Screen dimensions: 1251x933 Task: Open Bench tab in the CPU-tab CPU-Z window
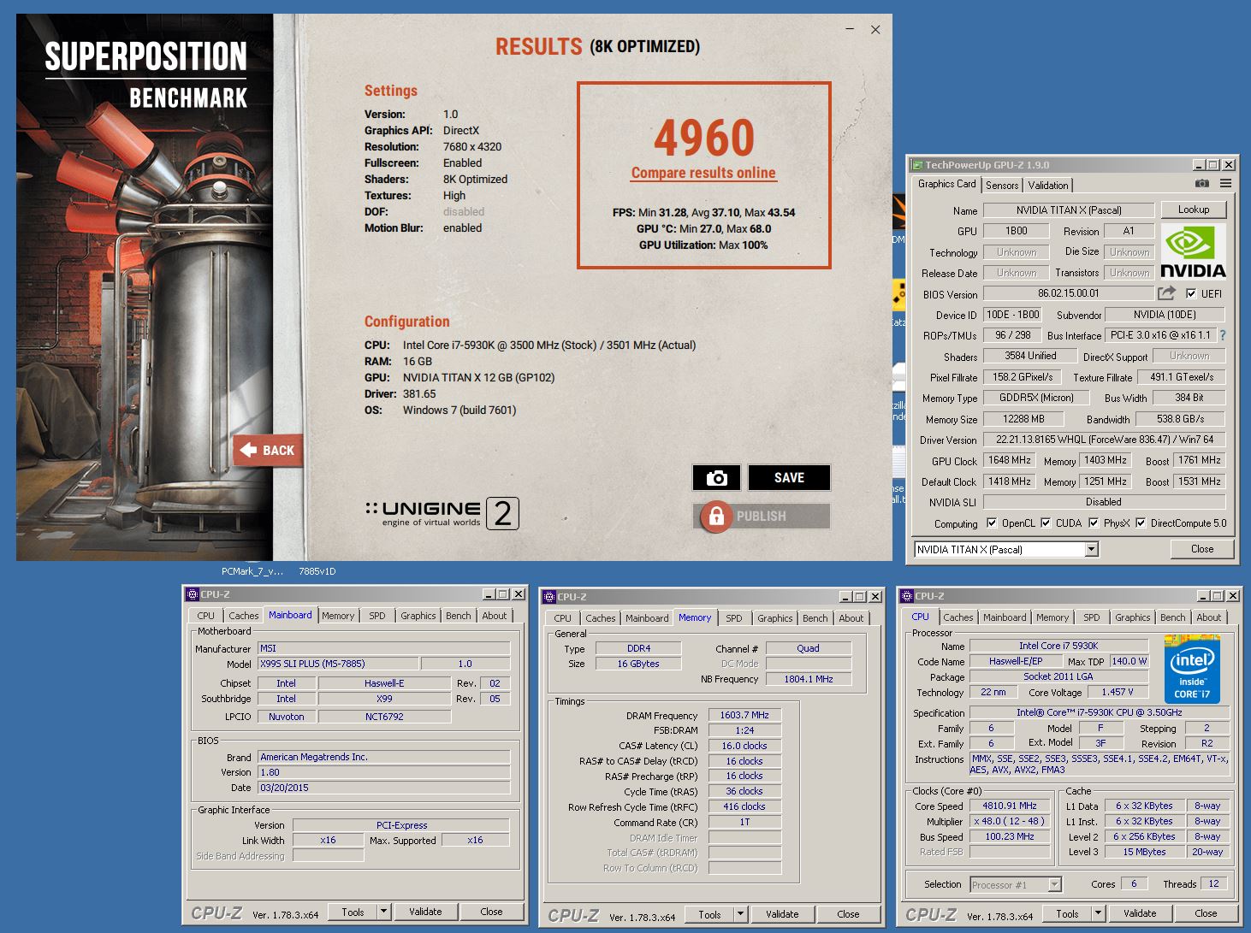[1173, 617]
